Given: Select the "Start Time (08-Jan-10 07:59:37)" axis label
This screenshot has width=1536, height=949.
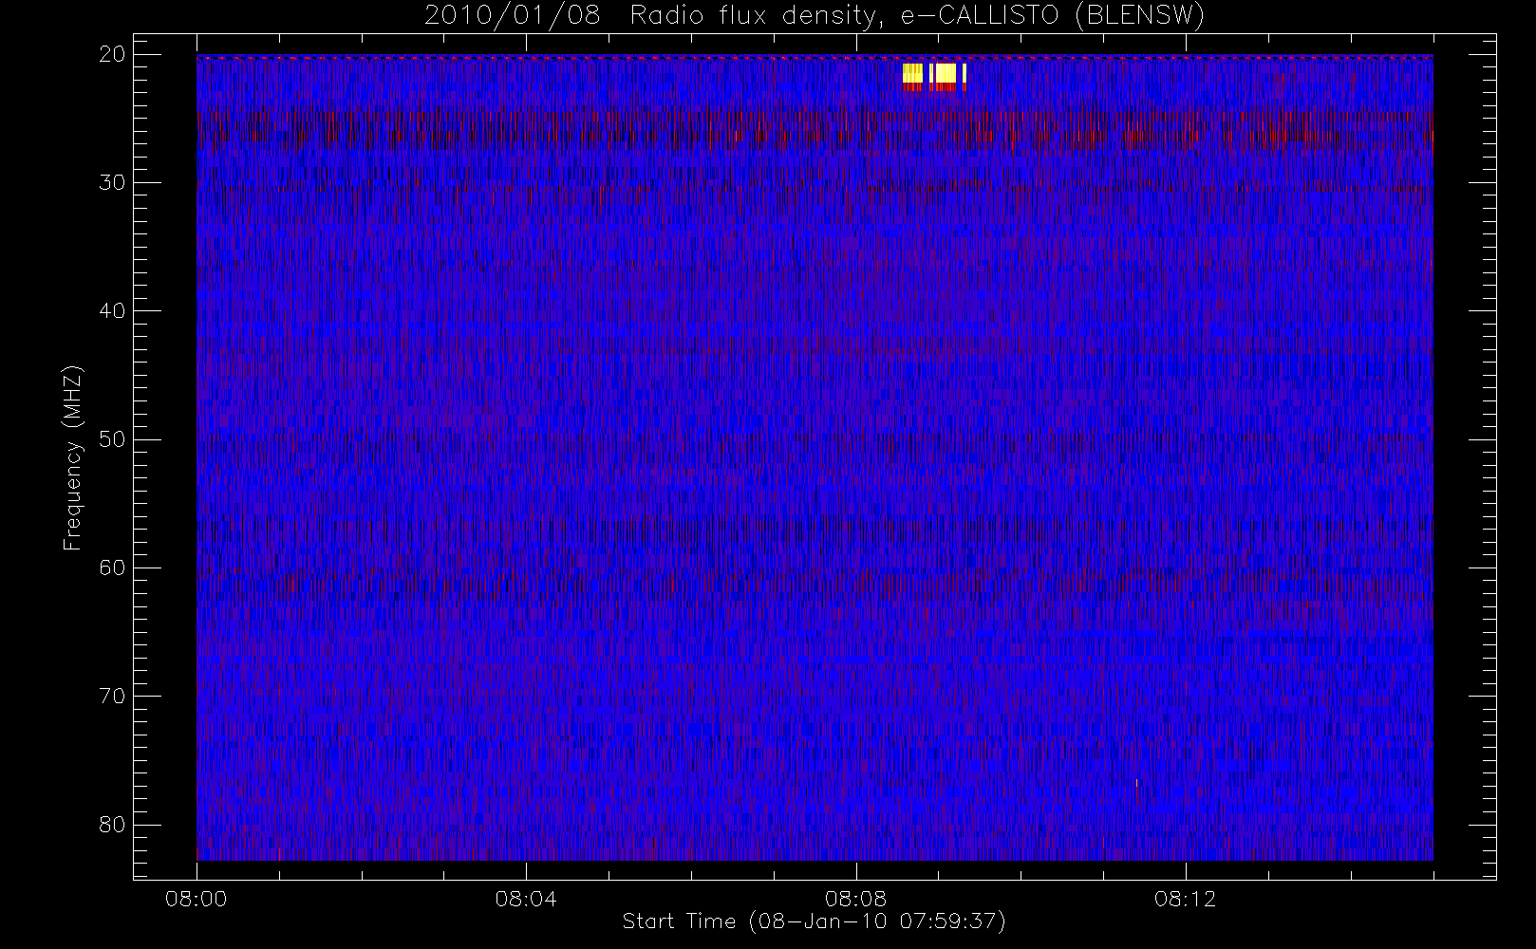Looking at the screenshot, I should (x=814, y=921).
